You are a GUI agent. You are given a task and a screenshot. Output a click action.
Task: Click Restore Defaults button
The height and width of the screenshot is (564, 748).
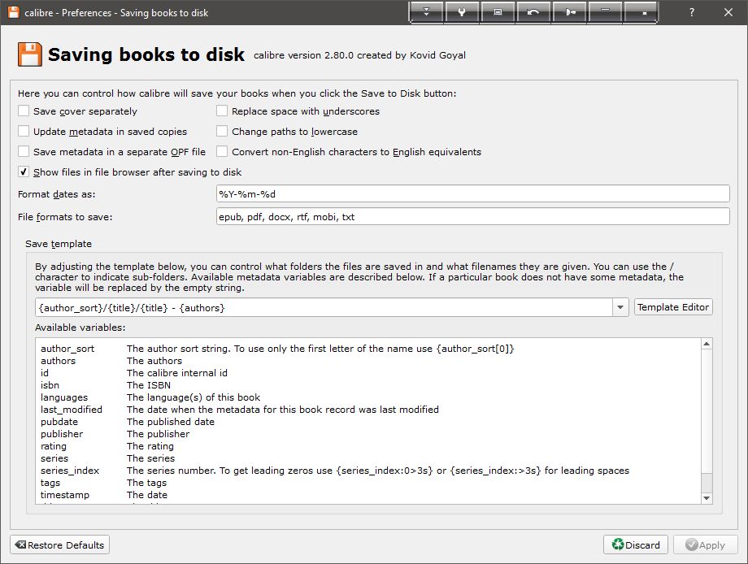(x=59, y=545)
